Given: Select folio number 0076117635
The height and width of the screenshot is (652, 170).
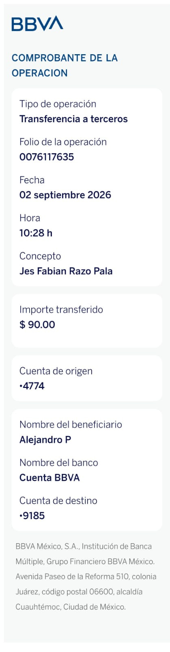Looking at the screenshot, I should [47, 157].
